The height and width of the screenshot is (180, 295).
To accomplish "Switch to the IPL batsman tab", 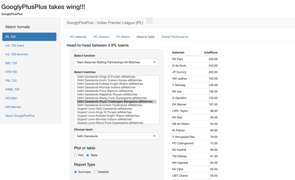I will [78, 37].
